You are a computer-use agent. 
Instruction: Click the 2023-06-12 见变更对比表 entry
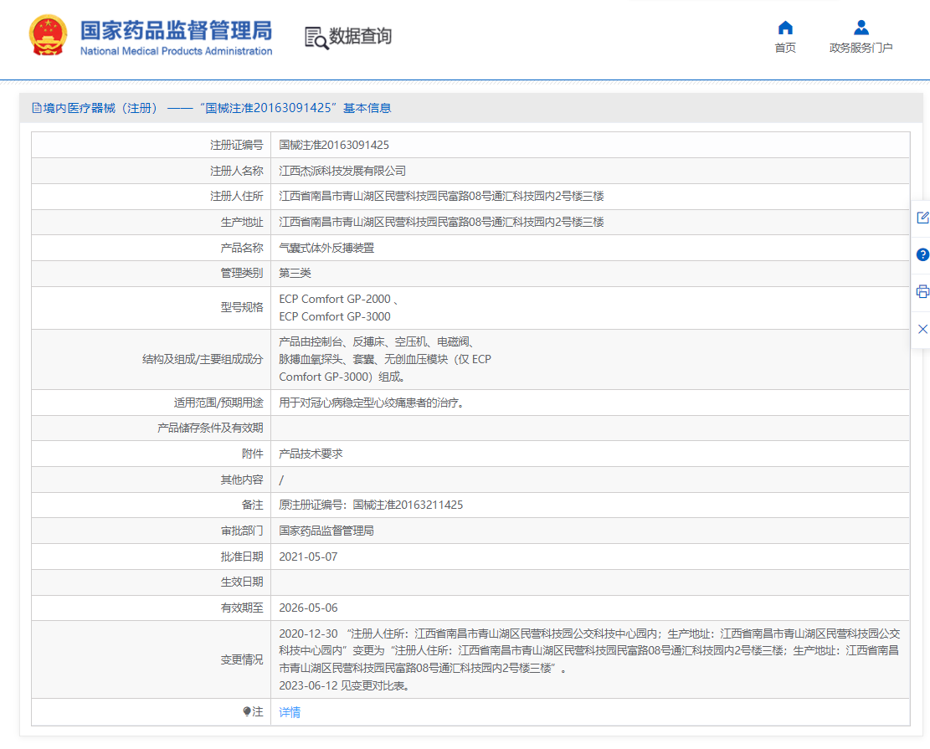coord(344,686)
